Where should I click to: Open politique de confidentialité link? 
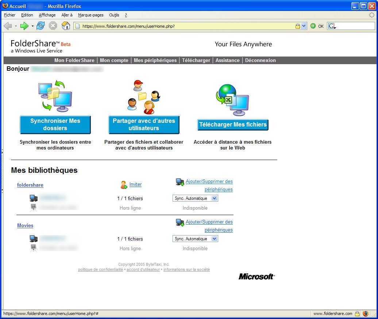tap(101, 269)
